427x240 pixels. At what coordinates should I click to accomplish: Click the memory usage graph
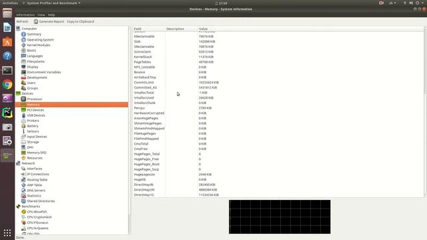point(280,217)
